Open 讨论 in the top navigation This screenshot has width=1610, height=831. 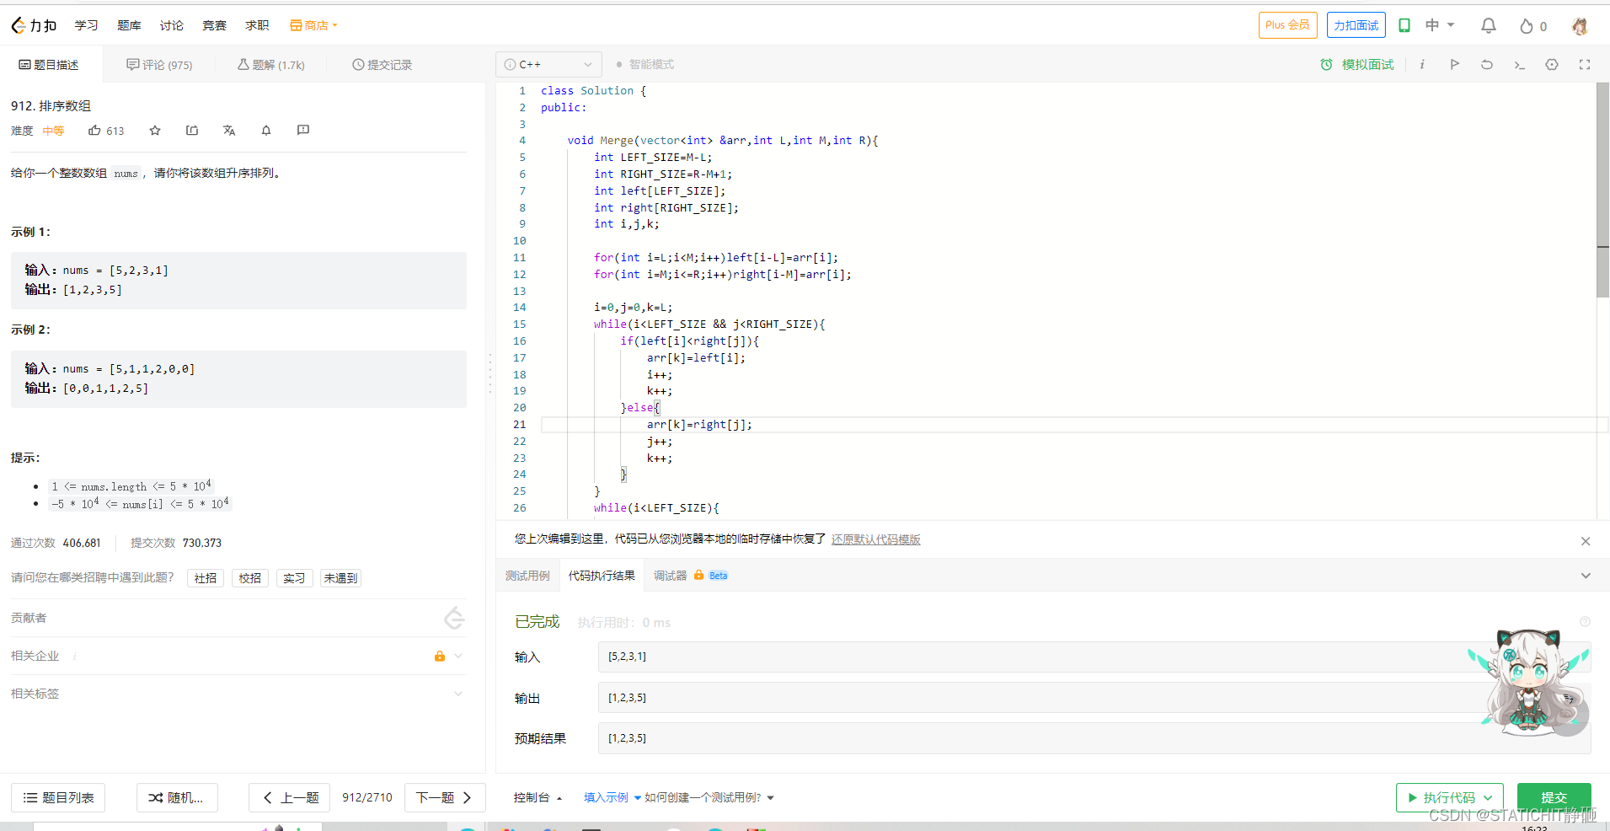172,25
